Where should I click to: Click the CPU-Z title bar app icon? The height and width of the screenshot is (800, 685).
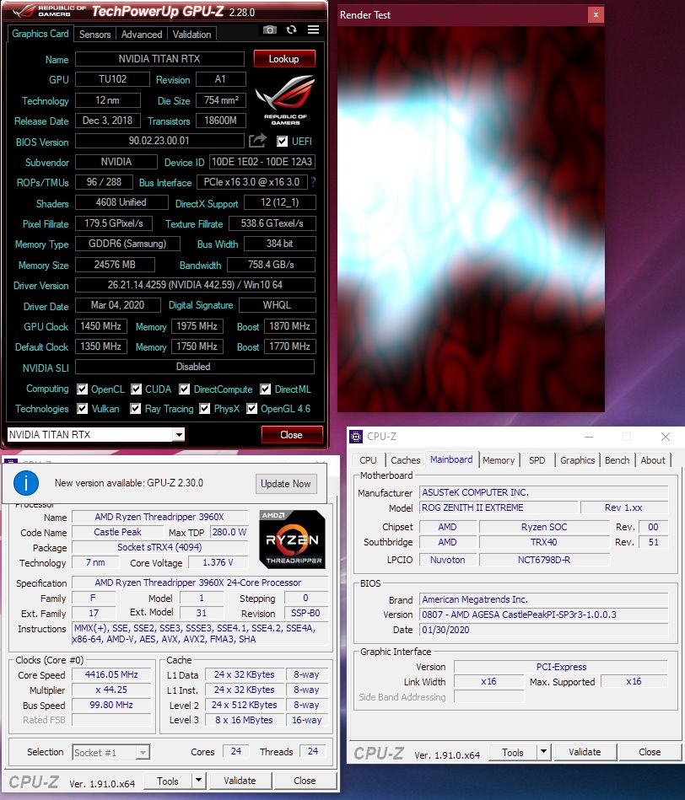click(x=356, y=437)
